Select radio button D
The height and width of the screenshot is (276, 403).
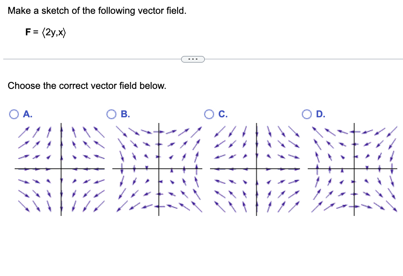(307, 114)
